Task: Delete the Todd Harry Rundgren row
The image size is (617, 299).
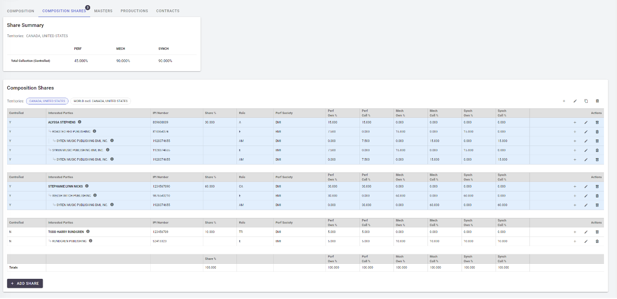Action: tap(597, 232)
